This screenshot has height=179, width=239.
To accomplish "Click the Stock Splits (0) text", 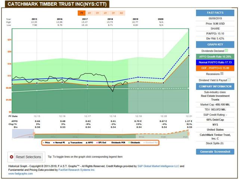I will (x=215, y=143).
